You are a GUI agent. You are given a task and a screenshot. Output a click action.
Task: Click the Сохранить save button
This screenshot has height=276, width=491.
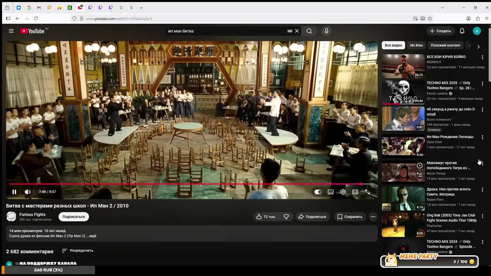click(x=349, y=217)
